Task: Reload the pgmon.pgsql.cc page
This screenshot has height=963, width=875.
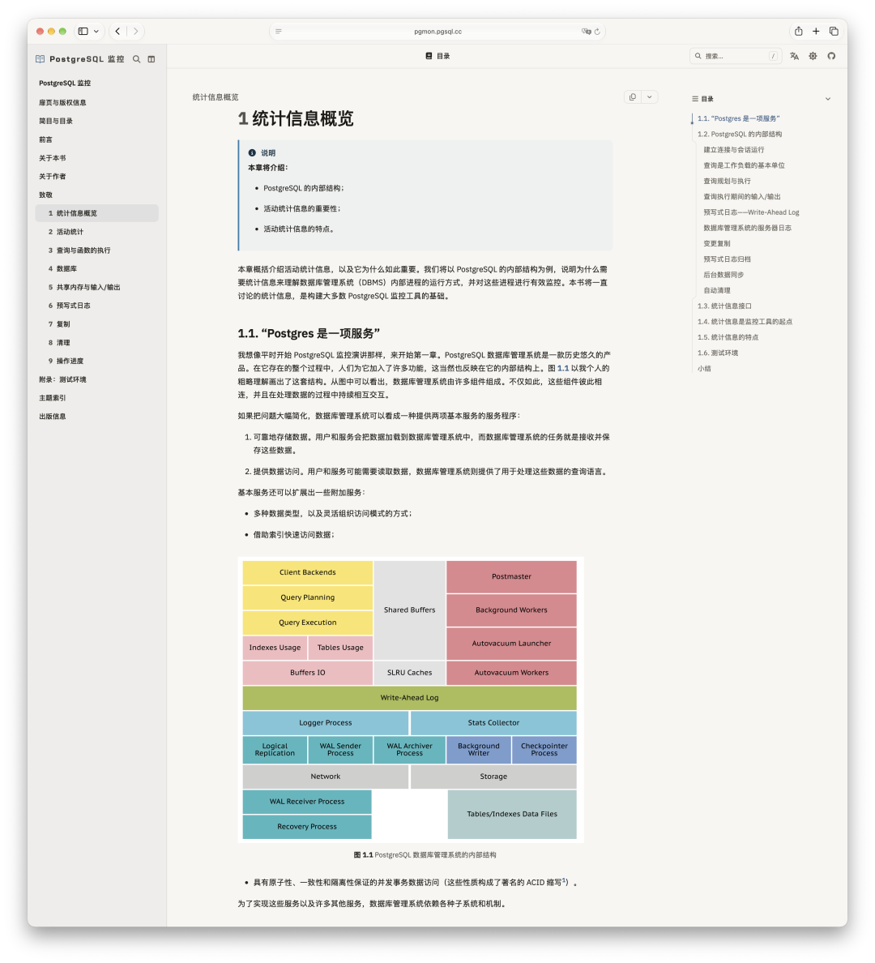Action: pyautogui.click(x=597, y=32)
